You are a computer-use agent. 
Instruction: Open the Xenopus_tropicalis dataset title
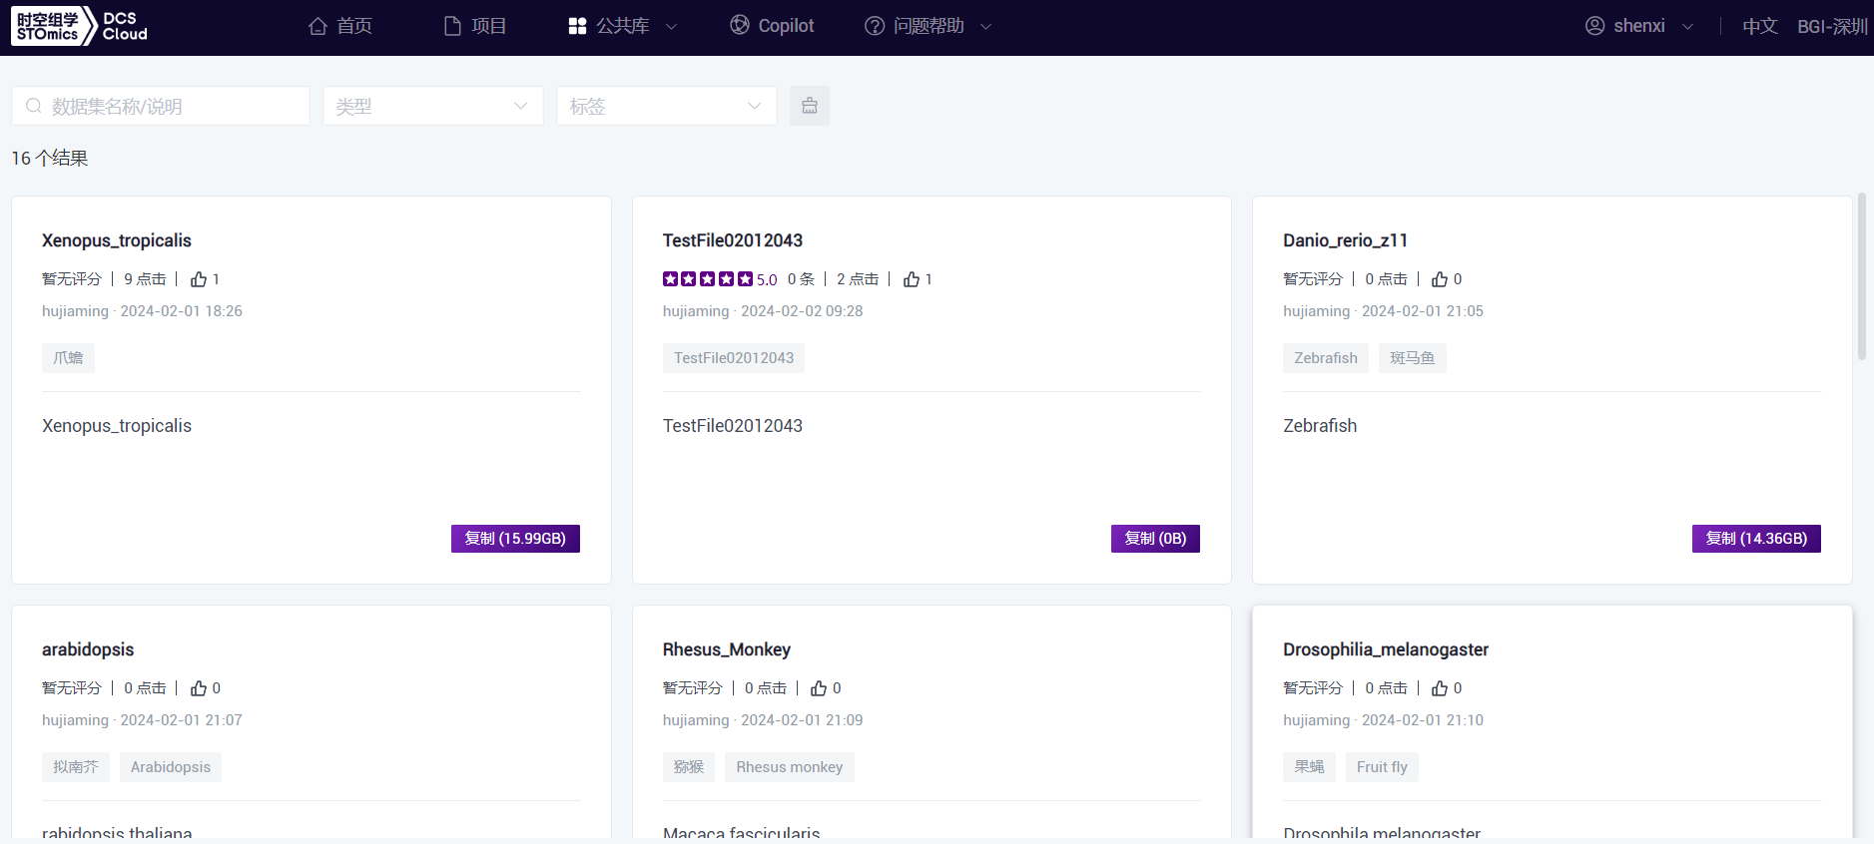(x=117, y=240)
